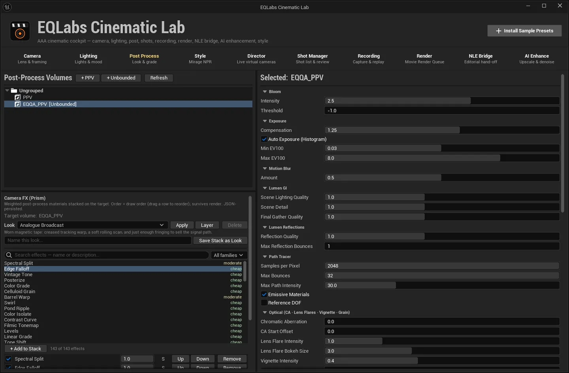Disable the Emissive Materials checkbox

(264, 295)
